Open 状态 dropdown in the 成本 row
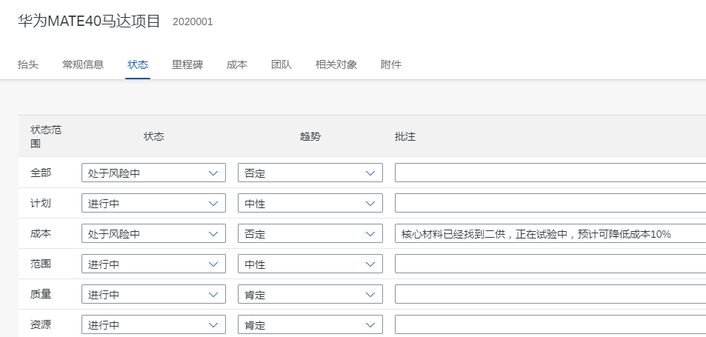Viewport: 706px width, 337px height. (153, 233)
